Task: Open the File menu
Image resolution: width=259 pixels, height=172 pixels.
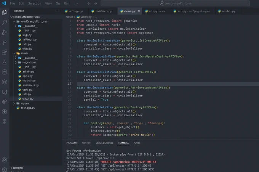Action: 13,3
